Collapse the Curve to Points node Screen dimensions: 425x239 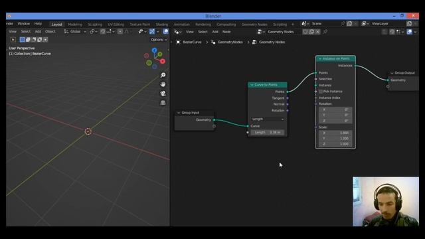252,85
